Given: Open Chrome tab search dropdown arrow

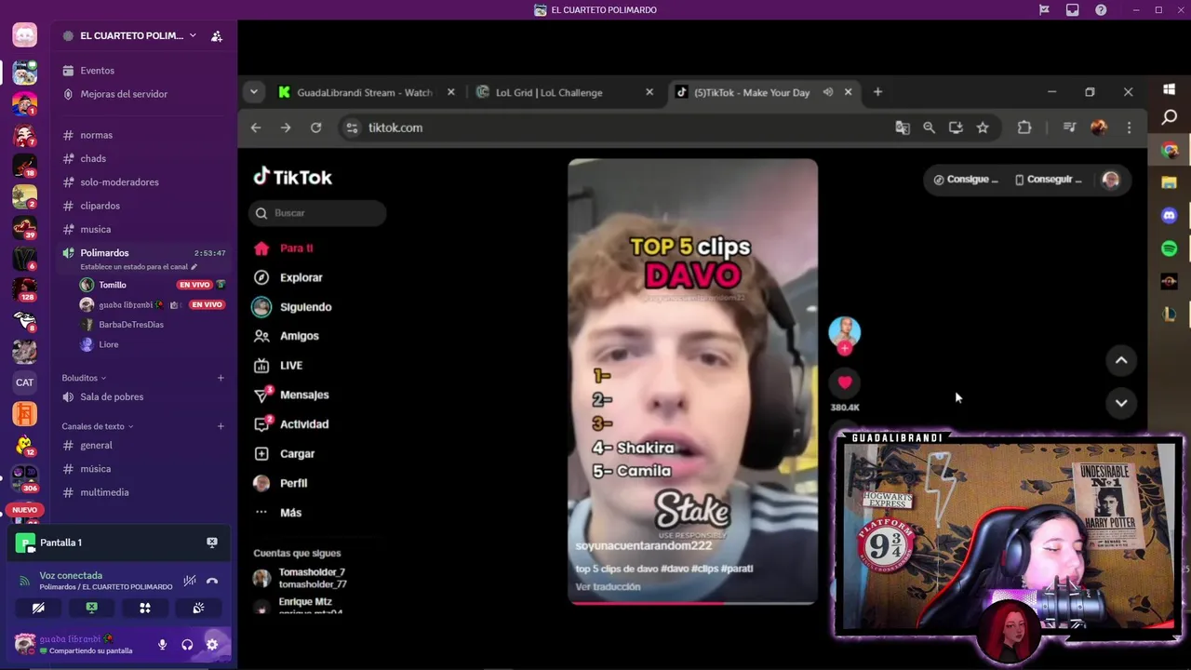Looking at the screenshot, I should [x=253, y=92].
